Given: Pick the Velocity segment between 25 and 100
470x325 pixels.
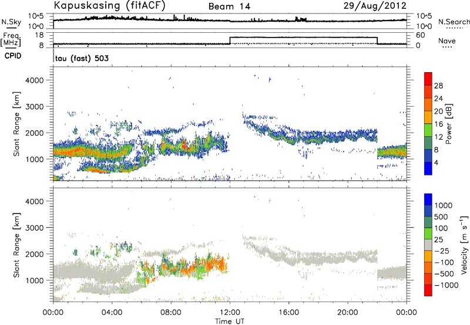Looking at the screenshot, I should 428,233.
